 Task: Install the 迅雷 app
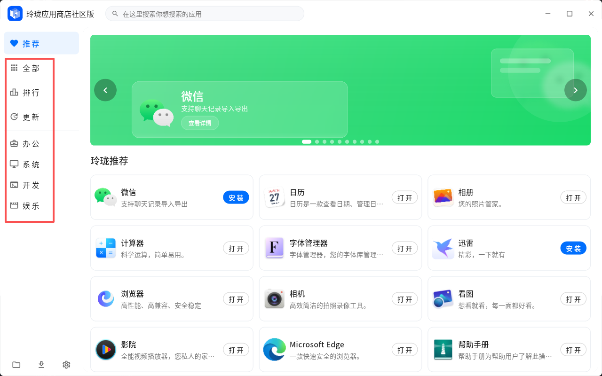coord(573,248)
